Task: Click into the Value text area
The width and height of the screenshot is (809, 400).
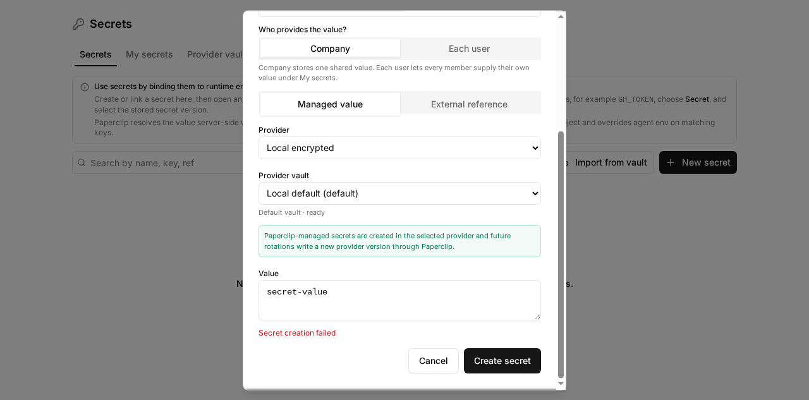Action: tap(399, 300)
